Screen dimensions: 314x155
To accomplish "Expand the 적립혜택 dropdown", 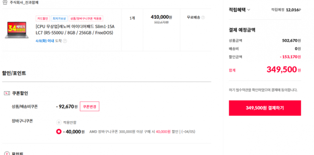I will (240, 10).
